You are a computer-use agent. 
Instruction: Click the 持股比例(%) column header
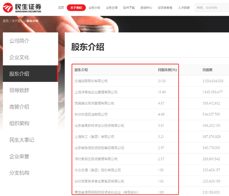(167, 70)
